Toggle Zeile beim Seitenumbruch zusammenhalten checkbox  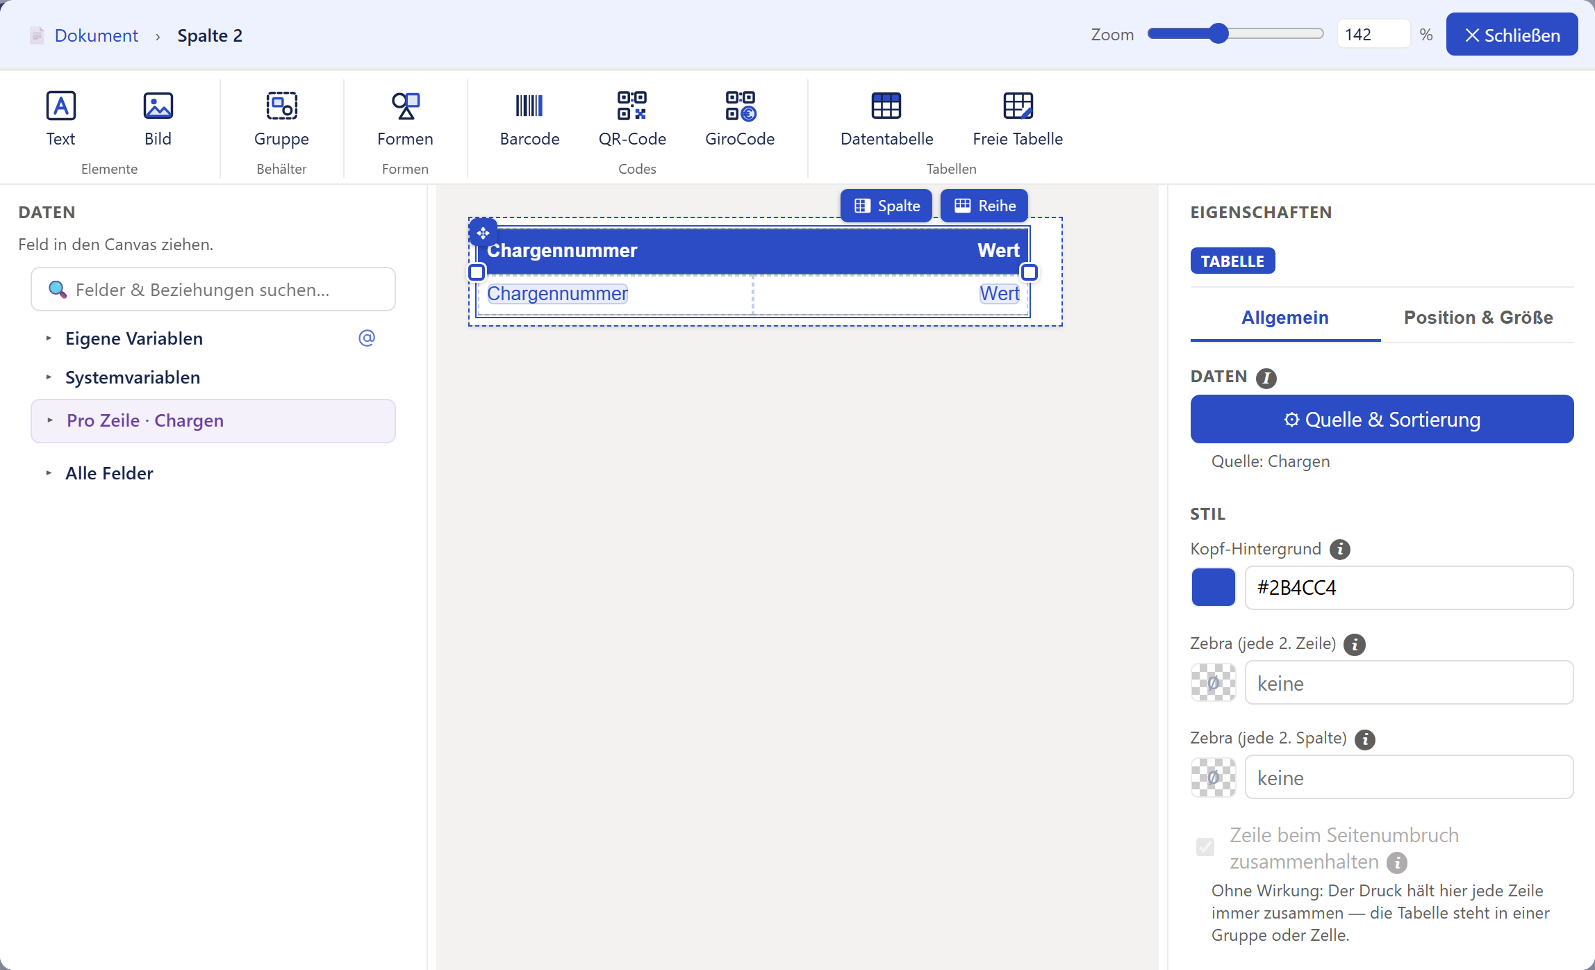[x=1205, y=847]
